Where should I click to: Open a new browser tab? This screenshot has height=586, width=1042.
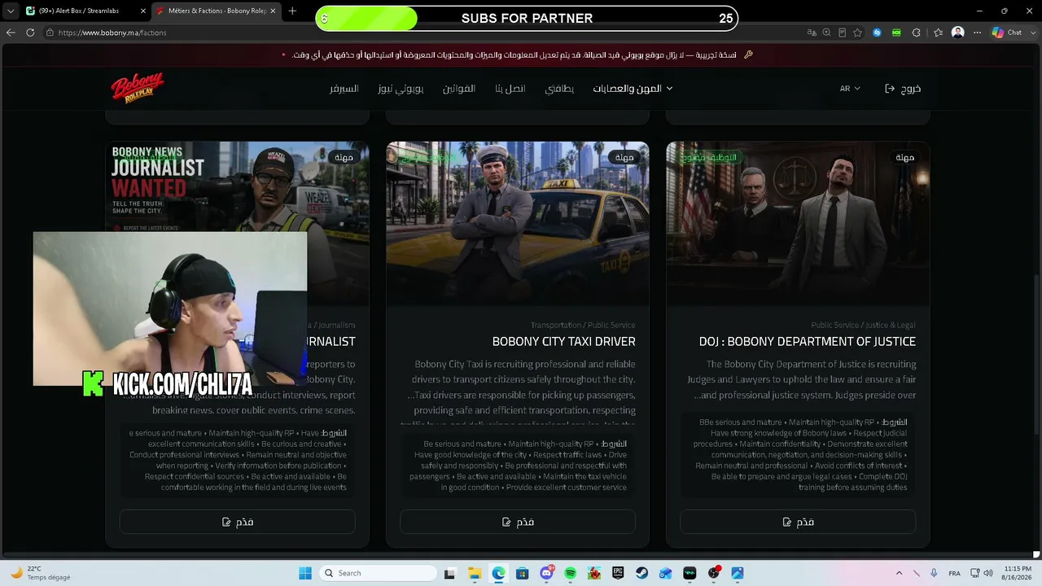click(x=292, y=11)
